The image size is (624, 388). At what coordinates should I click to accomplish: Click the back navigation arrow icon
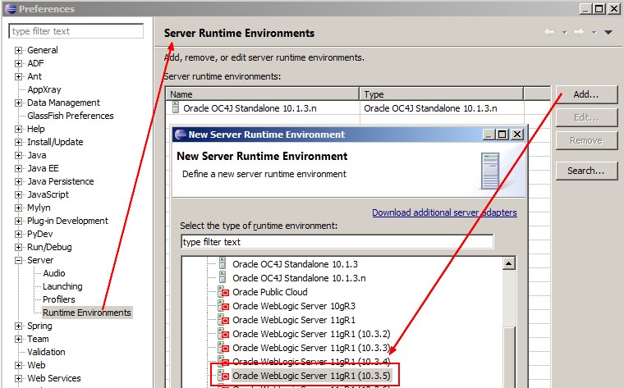[x=549, y=33]
